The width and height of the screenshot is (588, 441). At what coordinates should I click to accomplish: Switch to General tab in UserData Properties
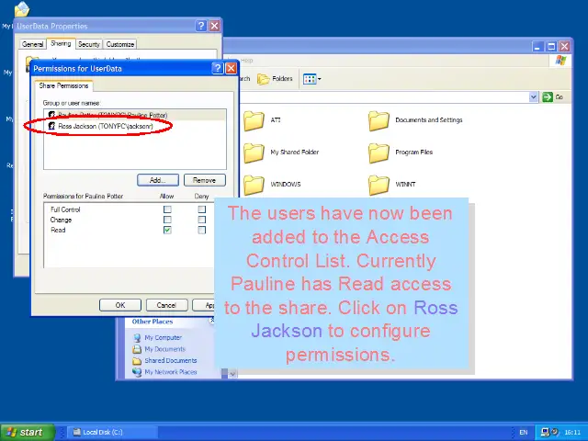tap(33, 44)
